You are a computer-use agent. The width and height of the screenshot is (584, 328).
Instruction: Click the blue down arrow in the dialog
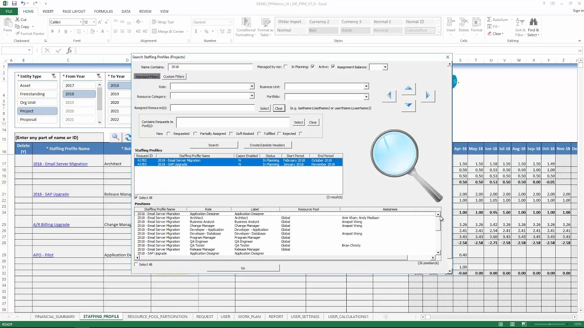click(x=408, y=105)
